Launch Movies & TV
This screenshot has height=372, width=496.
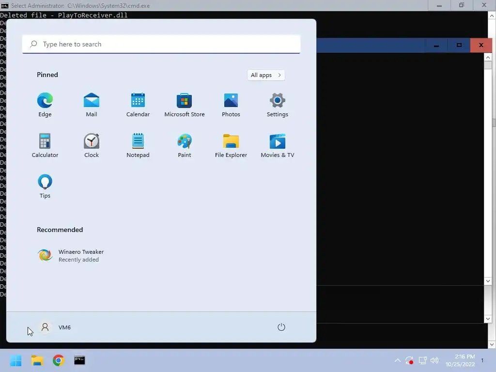[x=278, y=145]
